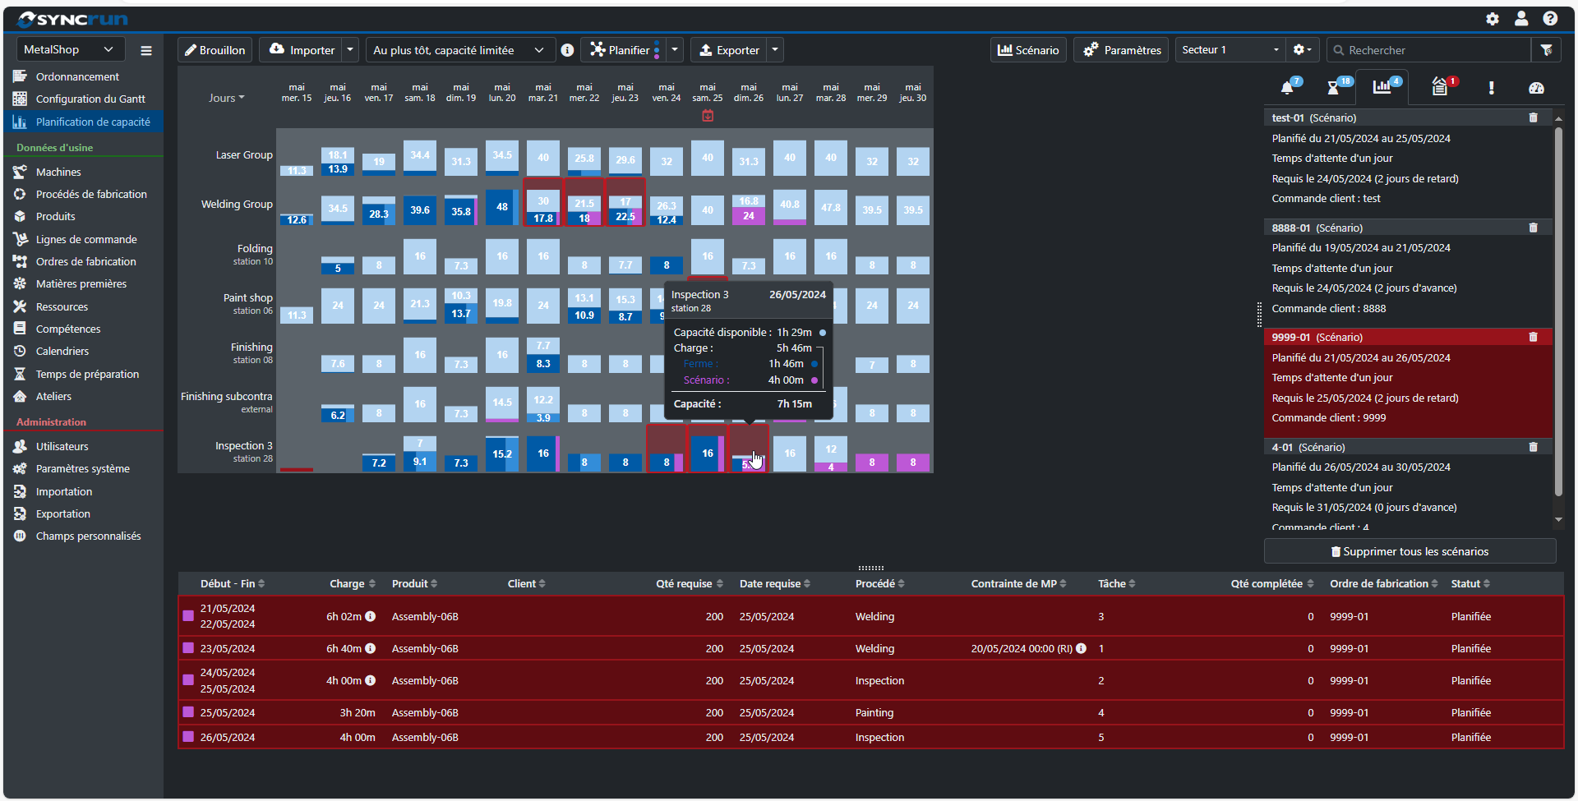Image resolution: width=1578 pixels, height=801 pixels.
Task: Click the filter icon beside the search box
Action: [1546, 50]
